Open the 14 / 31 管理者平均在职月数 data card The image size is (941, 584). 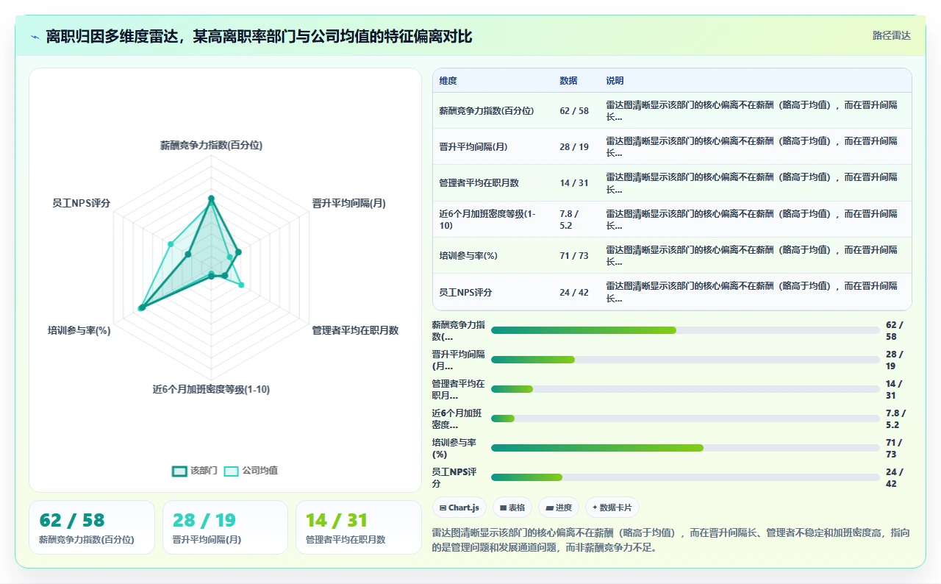[x=359, y=527]
